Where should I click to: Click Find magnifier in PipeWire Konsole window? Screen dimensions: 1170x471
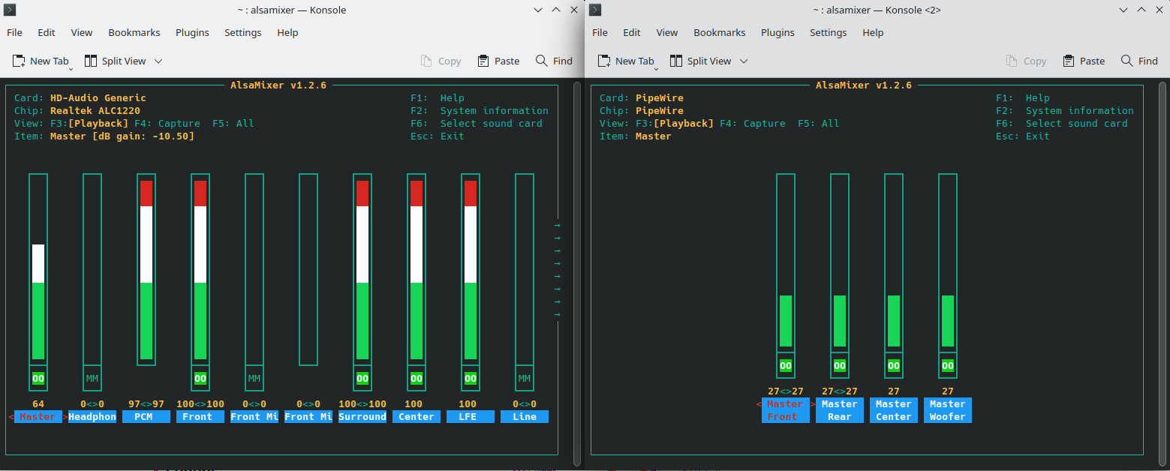pos(1126,61)
